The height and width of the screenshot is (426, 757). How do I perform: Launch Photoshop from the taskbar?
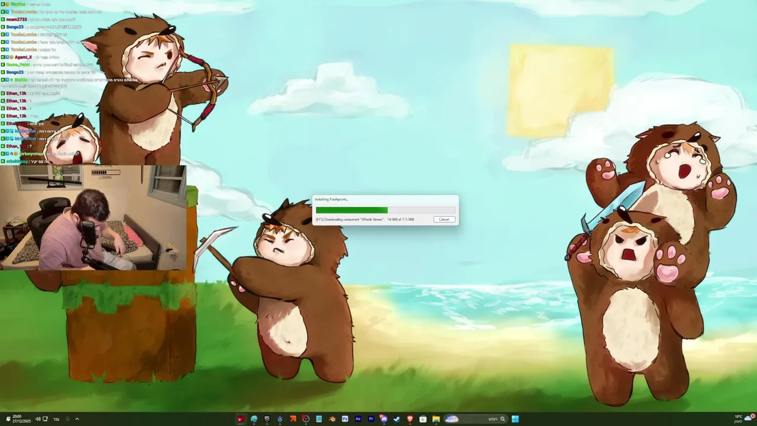pos(345,419)
